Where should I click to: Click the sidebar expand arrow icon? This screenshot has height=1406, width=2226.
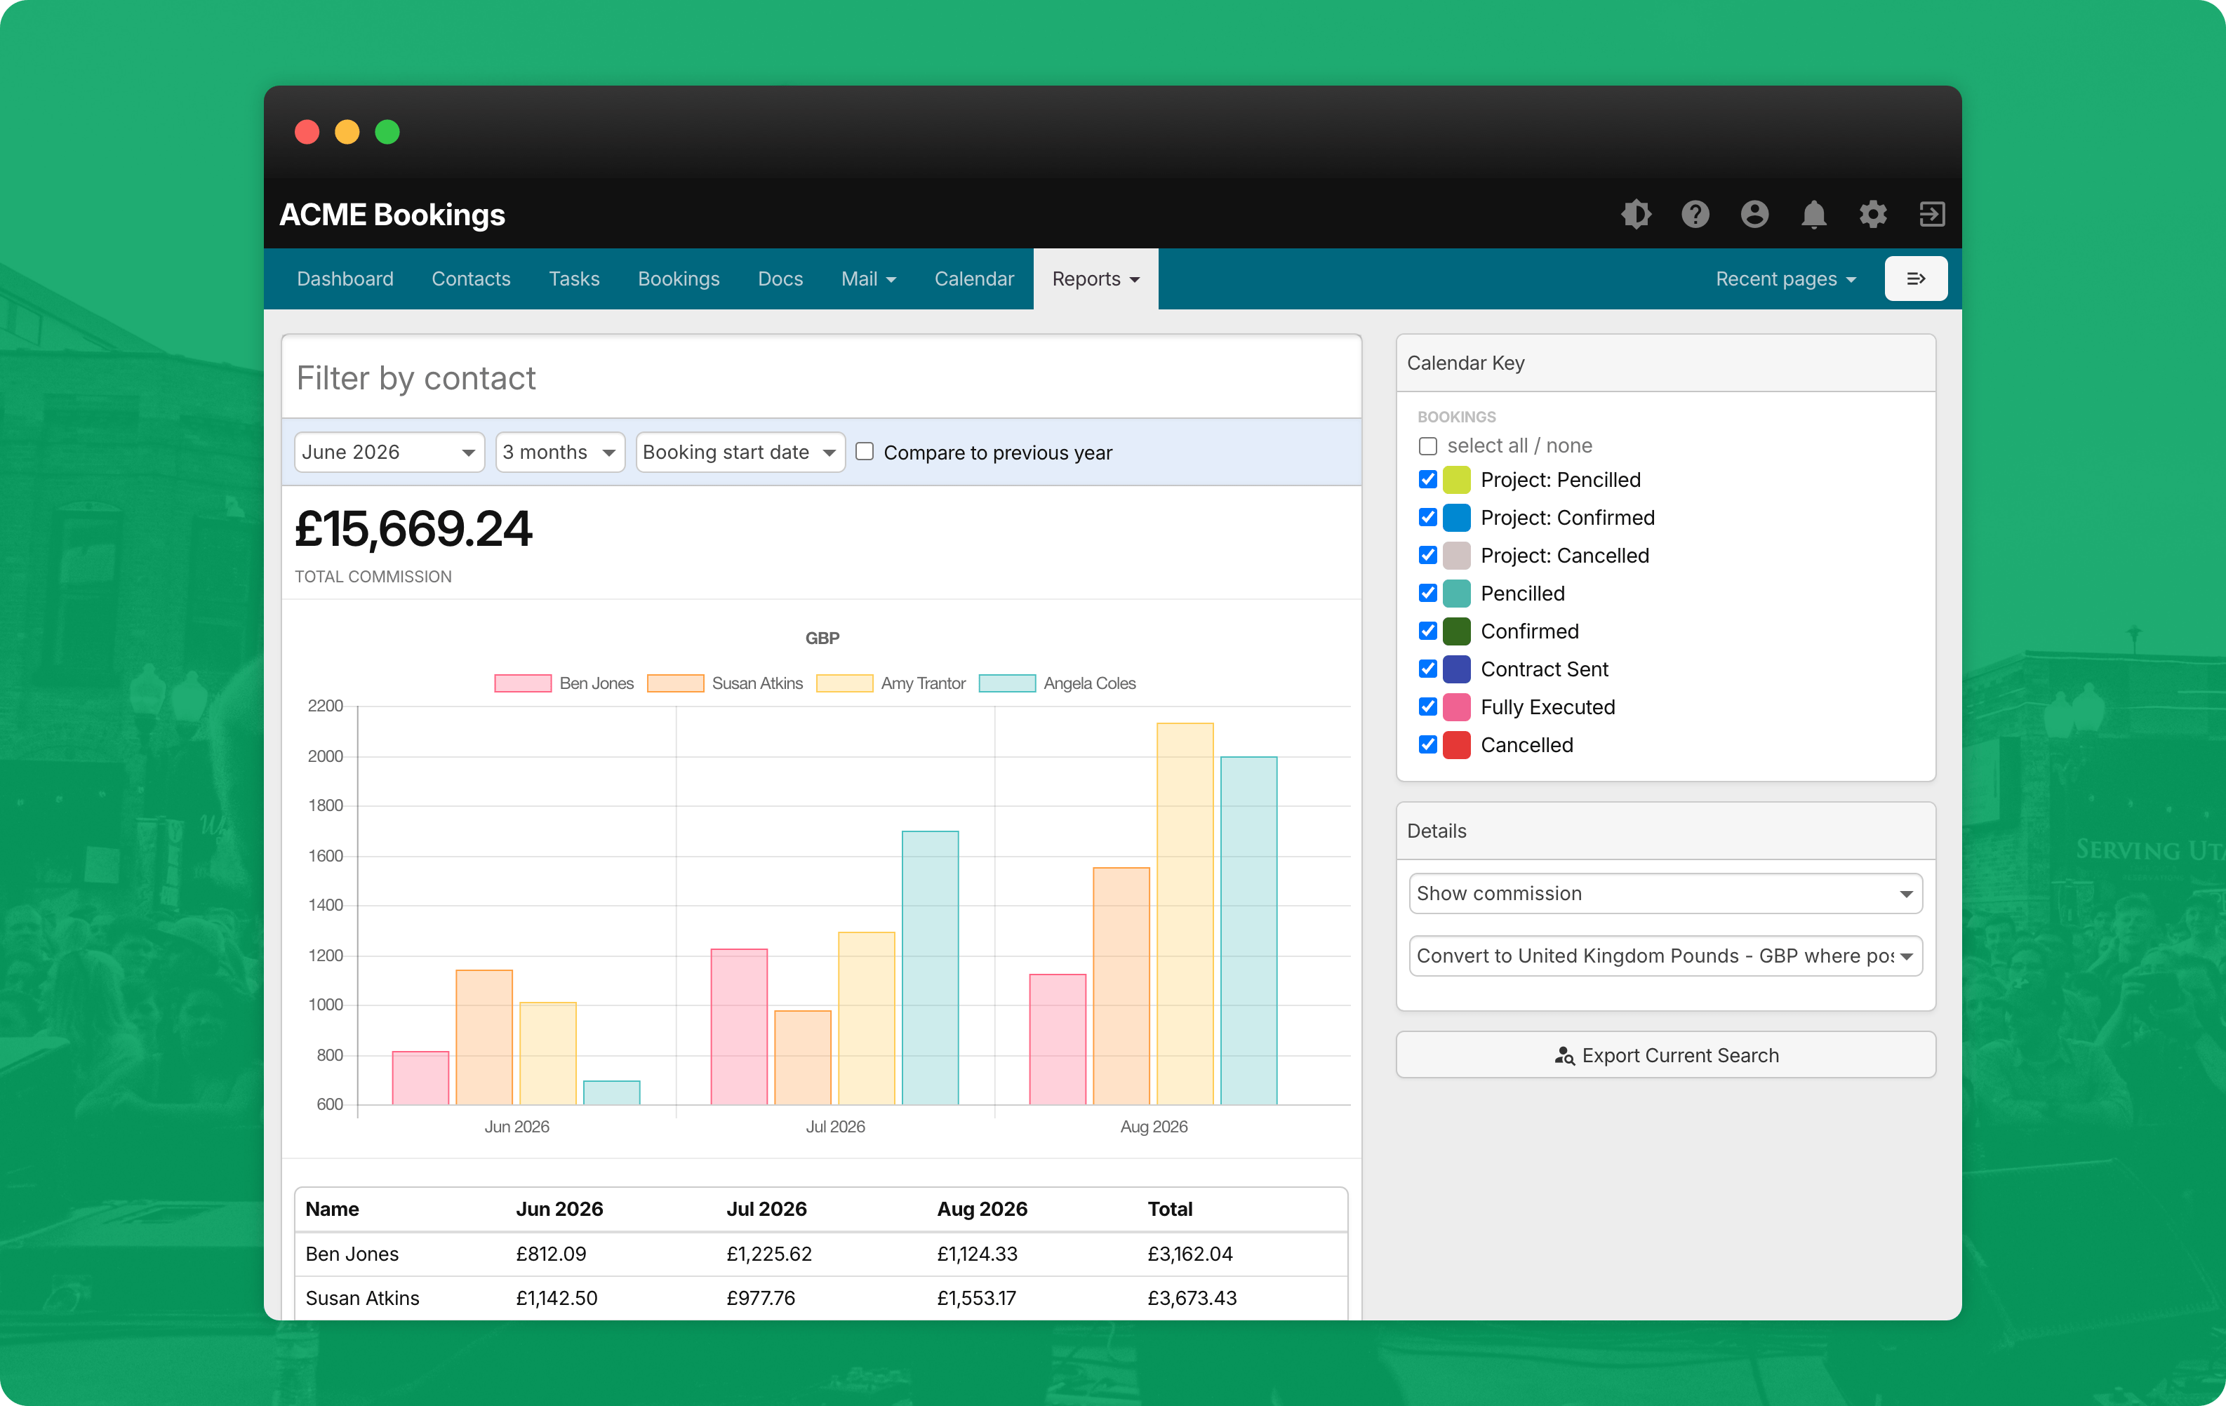pyautogui.click(x=1917, y=279)
